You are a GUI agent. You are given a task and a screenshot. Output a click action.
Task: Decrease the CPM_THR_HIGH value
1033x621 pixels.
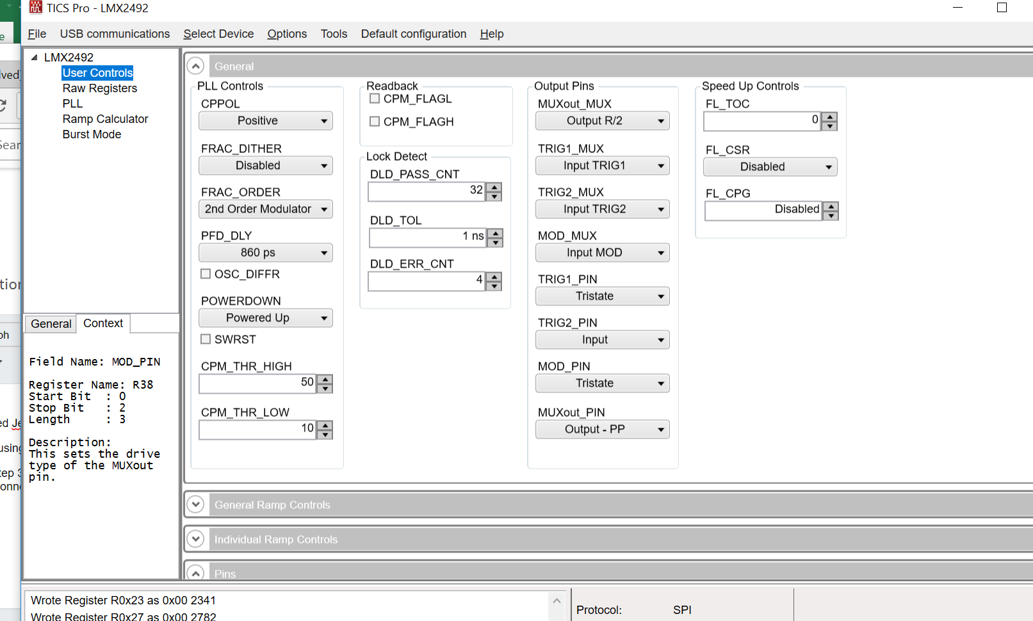coord(325,389)
